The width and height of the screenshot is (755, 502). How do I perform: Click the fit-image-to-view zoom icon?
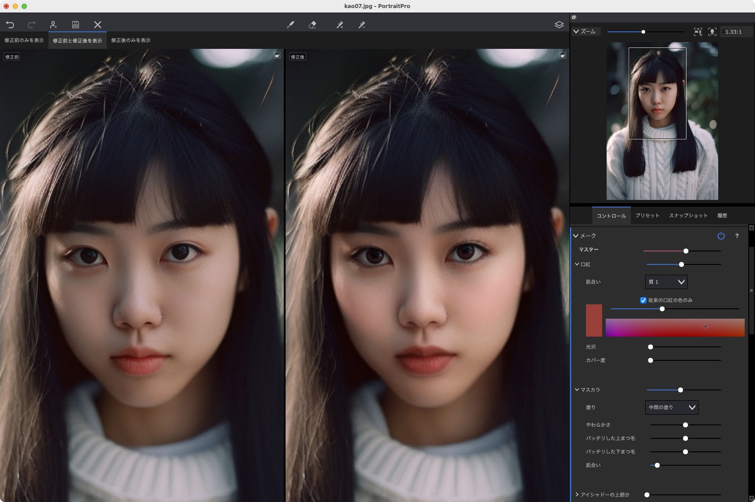[x=698, y=32]
